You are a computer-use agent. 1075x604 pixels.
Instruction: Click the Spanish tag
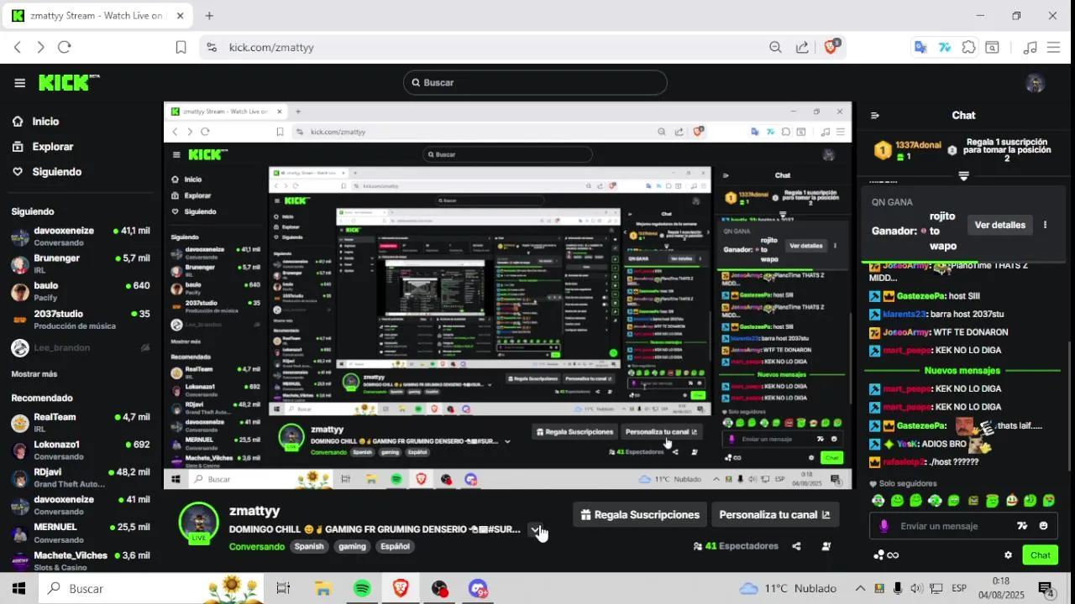pyautogui.click(x=308, y=546)
